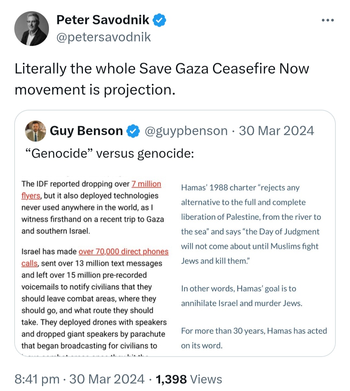Open the Guy Benson name in quoted tweet
The width and height of the screenshot is (350, 391).
86,131
